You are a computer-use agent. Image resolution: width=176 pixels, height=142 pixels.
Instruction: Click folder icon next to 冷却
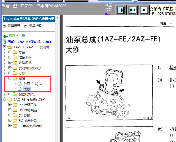click(x=15, y=73)
